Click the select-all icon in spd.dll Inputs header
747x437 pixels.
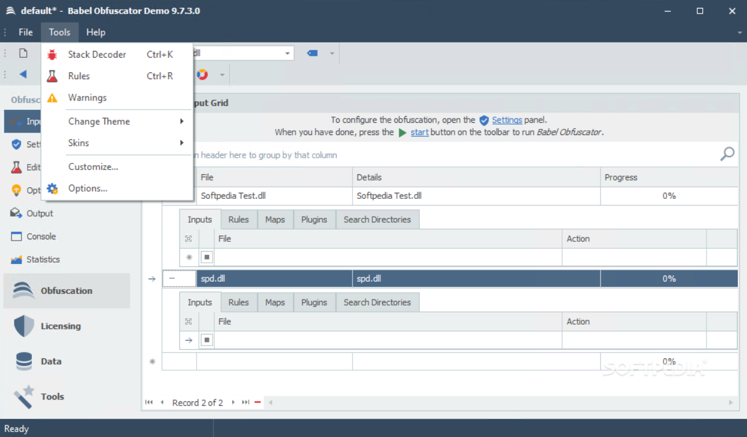[189, 322]
